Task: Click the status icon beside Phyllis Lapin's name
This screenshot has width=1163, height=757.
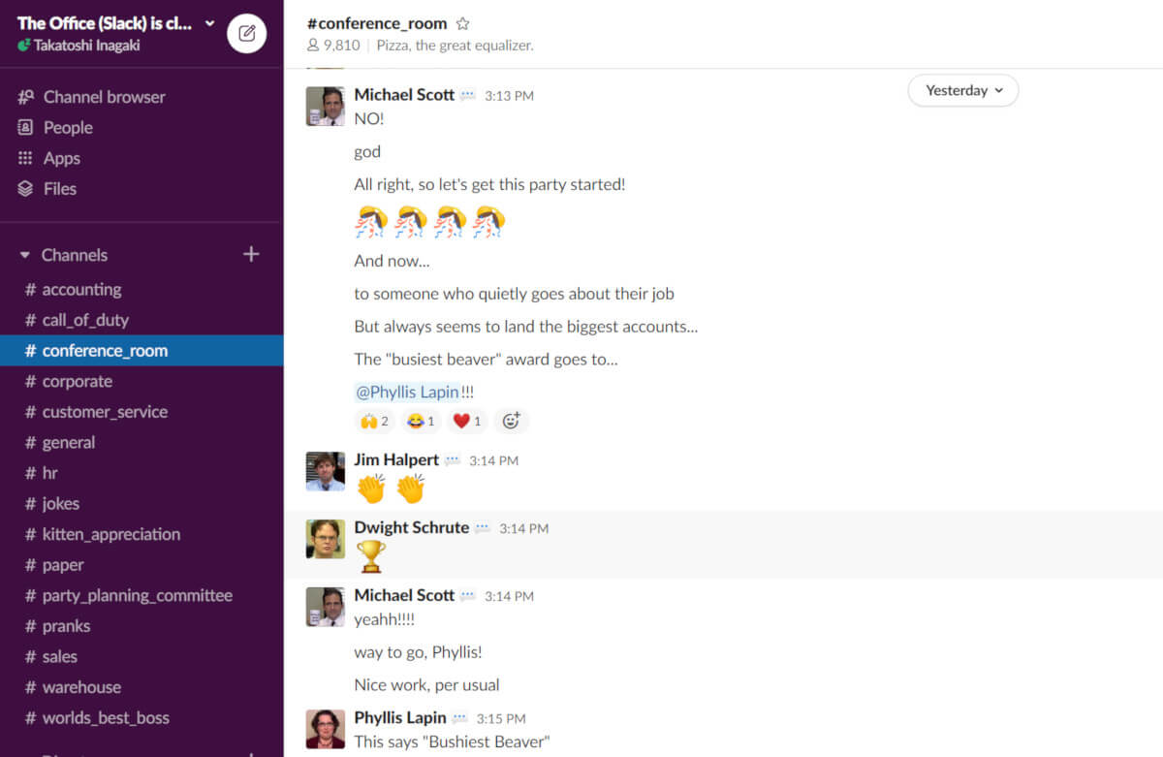Action: pos(459,718)
